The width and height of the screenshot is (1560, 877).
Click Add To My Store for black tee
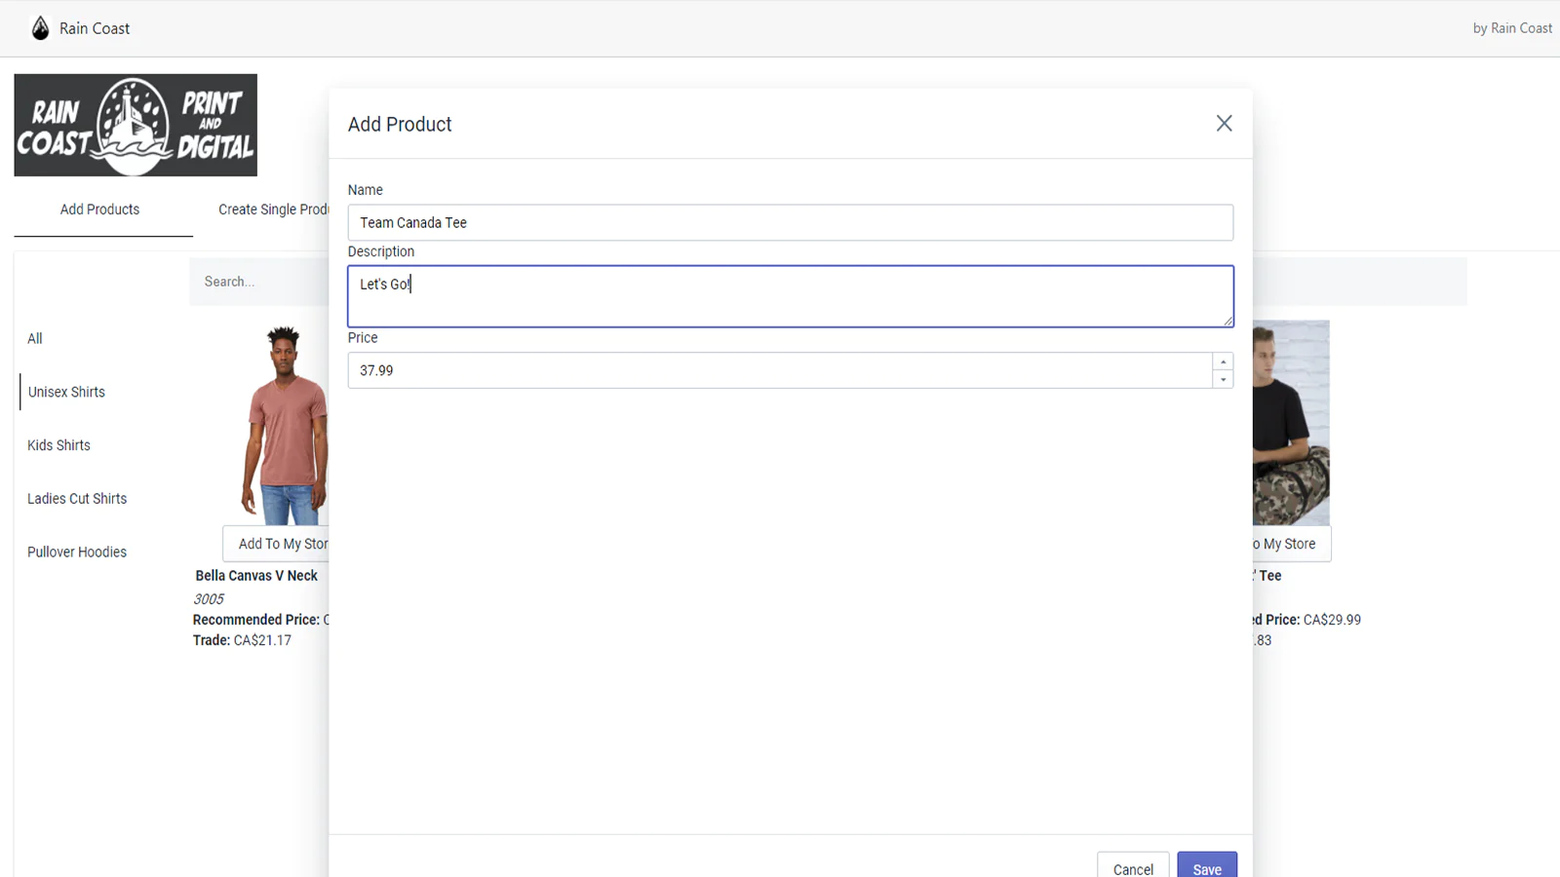pyautogui.click(x=1291, y=544)
